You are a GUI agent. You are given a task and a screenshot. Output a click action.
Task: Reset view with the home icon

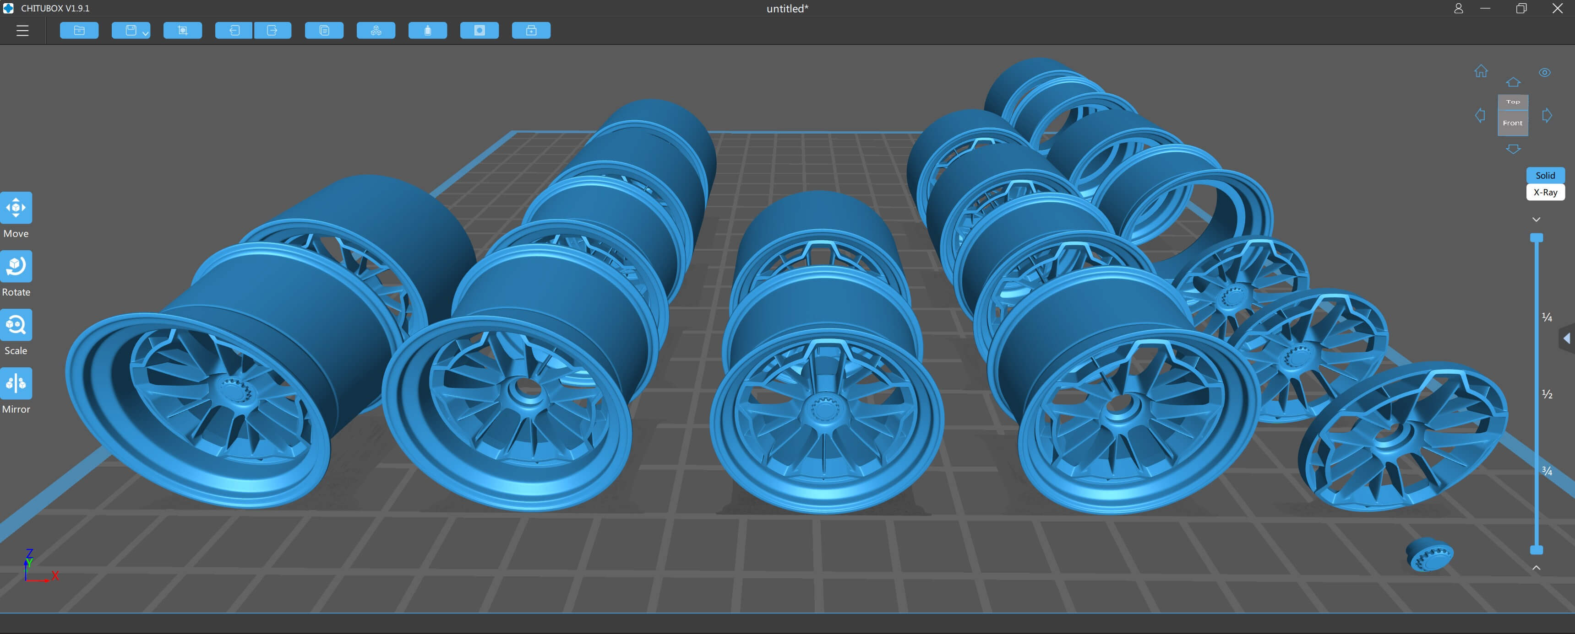click(1481, 71)
